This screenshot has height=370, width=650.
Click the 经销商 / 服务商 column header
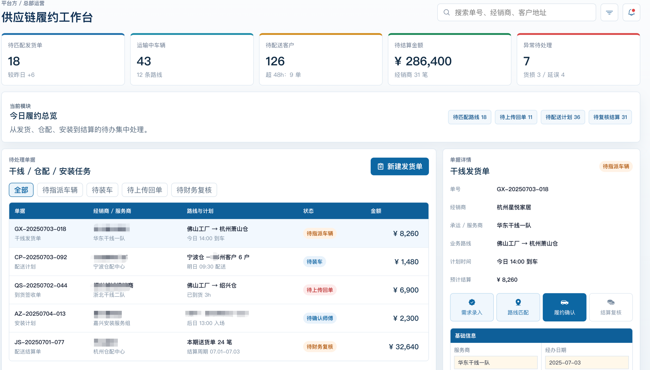pos(112,211)
